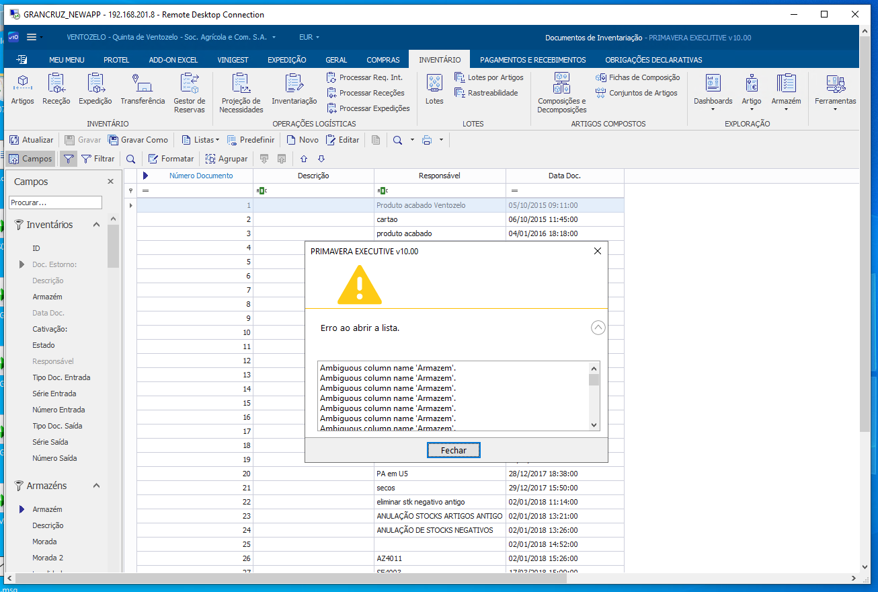Toggle the Campos panel button
This screenshot has width=878, height=592.
pyautogui.click(x=30, y=159)
